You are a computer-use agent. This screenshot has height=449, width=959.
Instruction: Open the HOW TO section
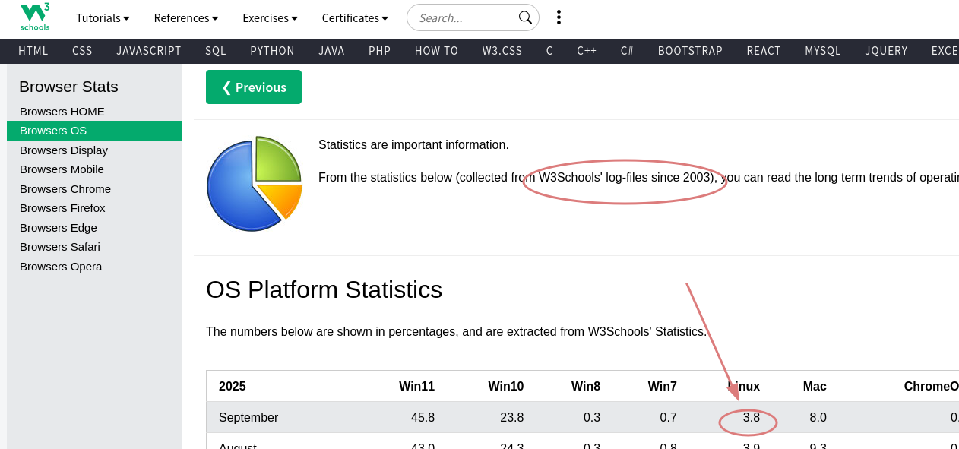click(436, 51)
